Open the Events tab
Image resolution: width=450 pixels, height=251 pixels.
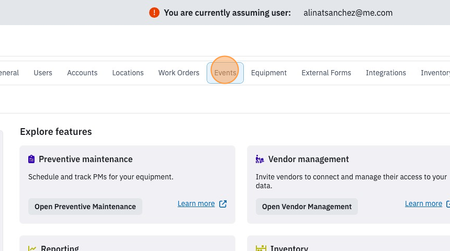pos(226,73)
